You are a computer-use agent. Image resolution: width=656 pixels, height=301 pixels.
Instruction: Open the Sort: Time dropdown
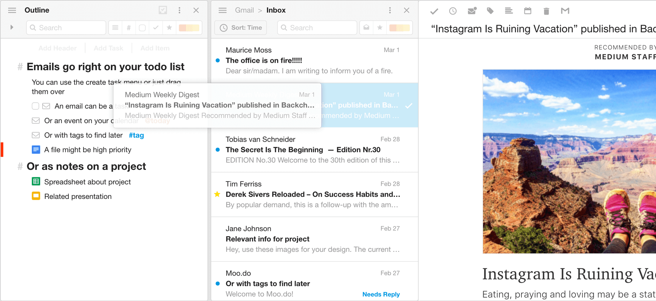pos(241,28)
